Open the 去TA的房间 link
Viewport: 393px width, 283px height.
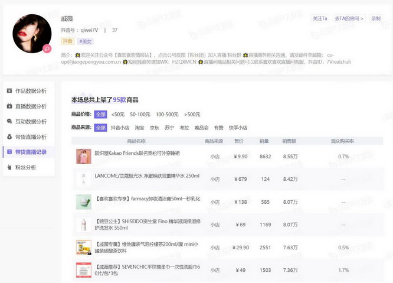click(349, 19)
